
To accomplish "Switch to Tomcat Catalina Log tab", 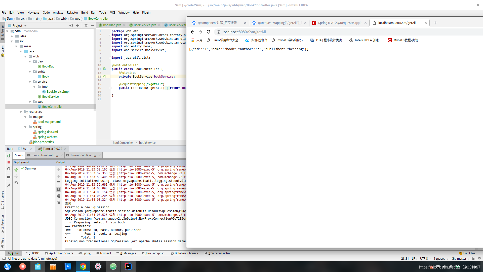I will (x=83, y=155).
